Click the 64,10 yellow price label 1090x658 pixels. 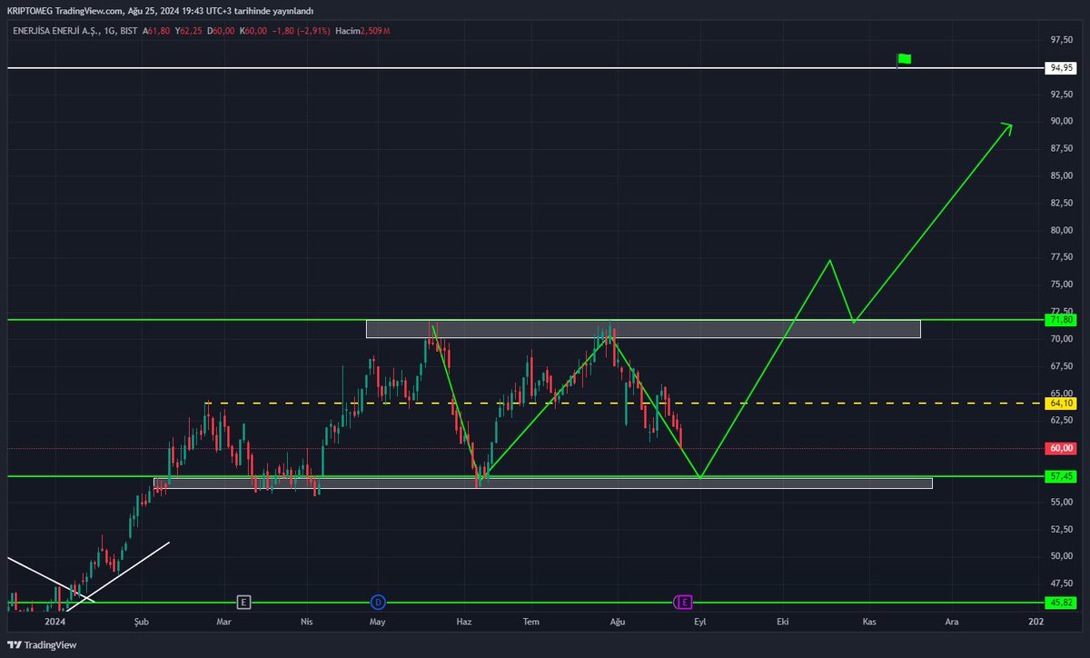1061,403
